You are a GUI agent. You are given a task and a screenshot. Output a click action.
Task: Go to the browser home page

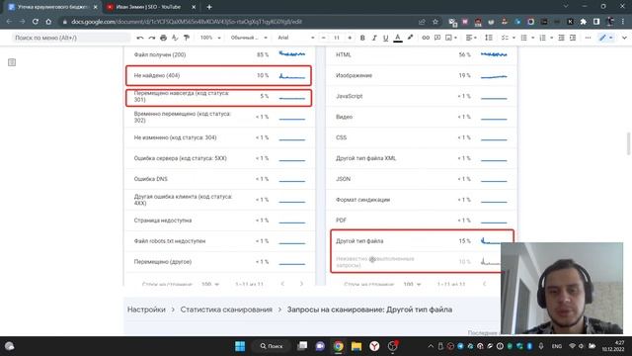pos(48,22)
